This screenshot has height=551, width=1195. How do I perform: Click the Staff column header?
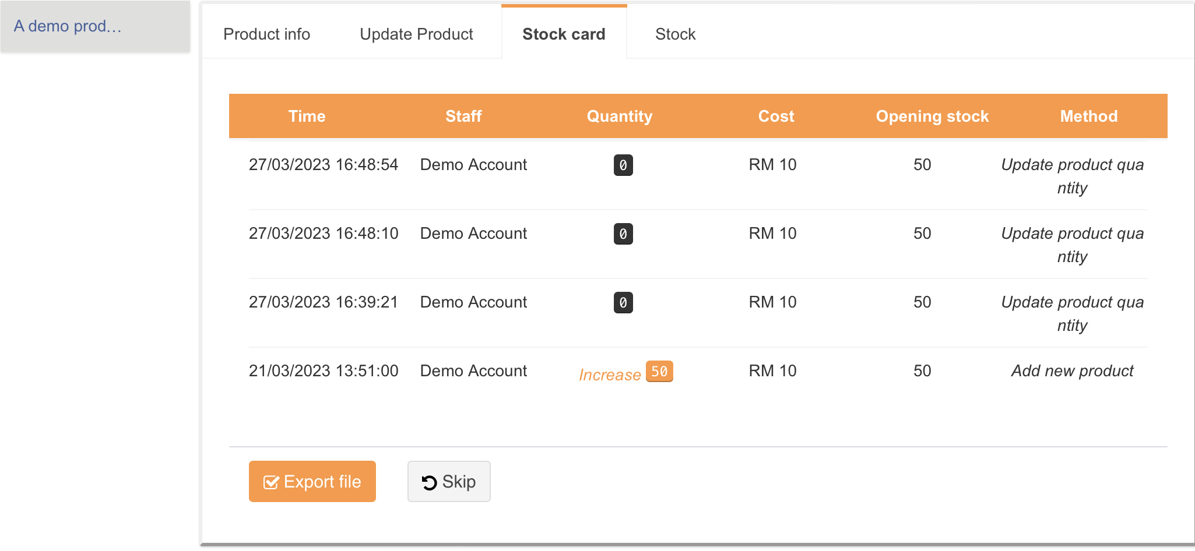[463, 116]
